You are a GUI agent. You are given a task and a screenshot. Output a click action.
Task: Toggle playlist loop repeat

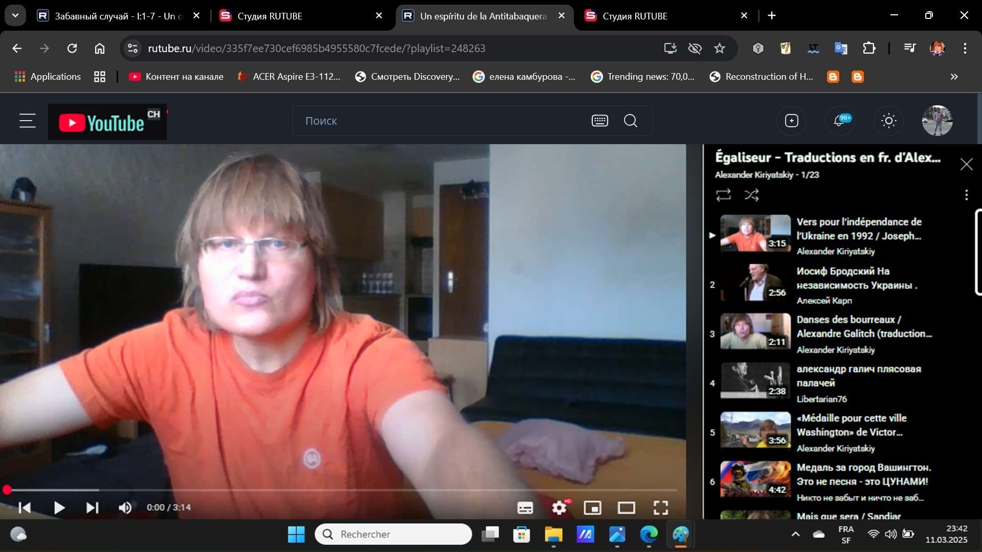point(723,195)
